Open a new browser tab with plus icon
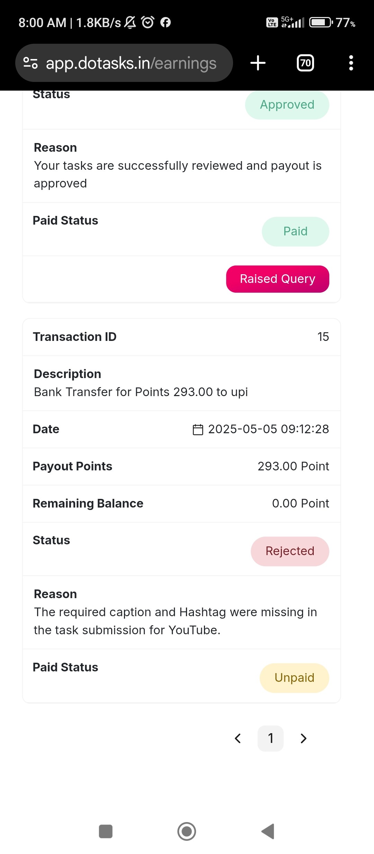This screenshot has width=374, height=854. [x=258, y=63]
